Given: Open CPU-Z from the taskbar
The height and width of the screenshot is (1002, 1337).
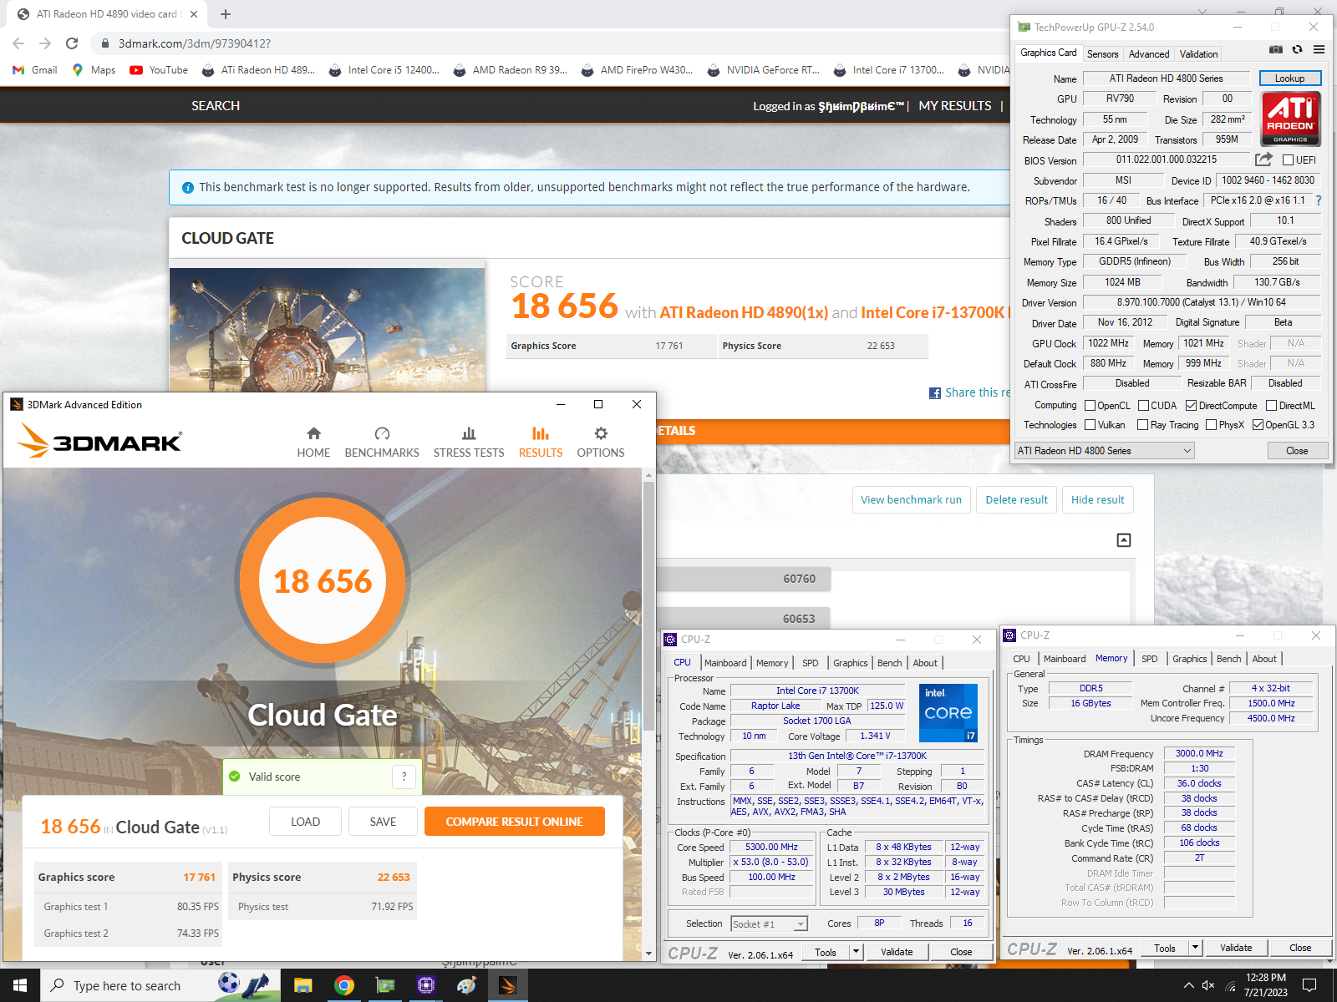Looking at the screenshot, I should (x=425, y=985).
